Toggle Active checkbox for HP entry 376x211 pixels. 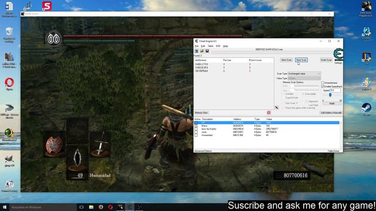[196, 122]
